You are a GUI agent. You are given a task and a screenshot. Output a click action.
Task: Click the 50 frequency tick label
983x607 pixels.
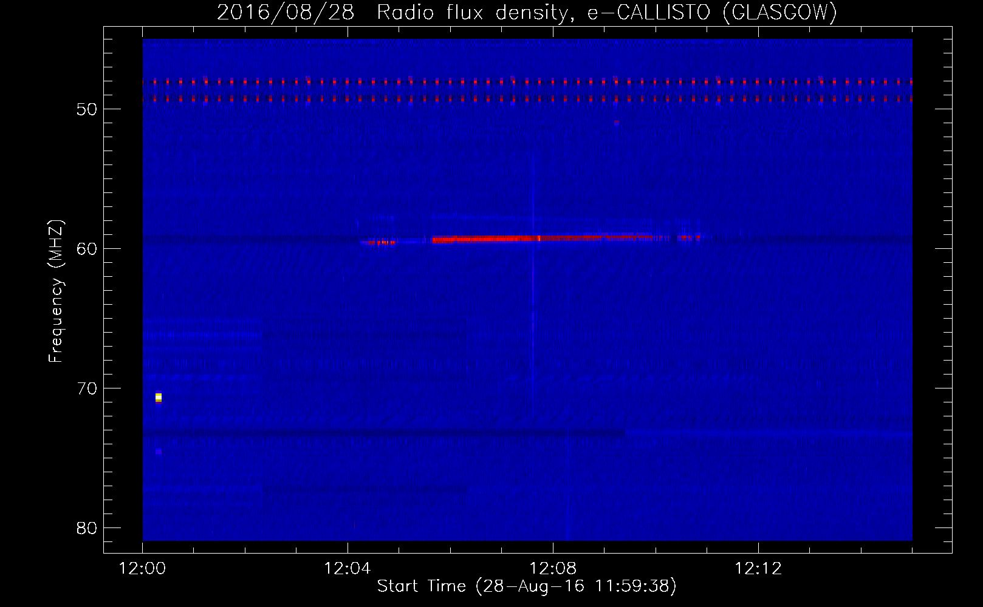[87, 109]
